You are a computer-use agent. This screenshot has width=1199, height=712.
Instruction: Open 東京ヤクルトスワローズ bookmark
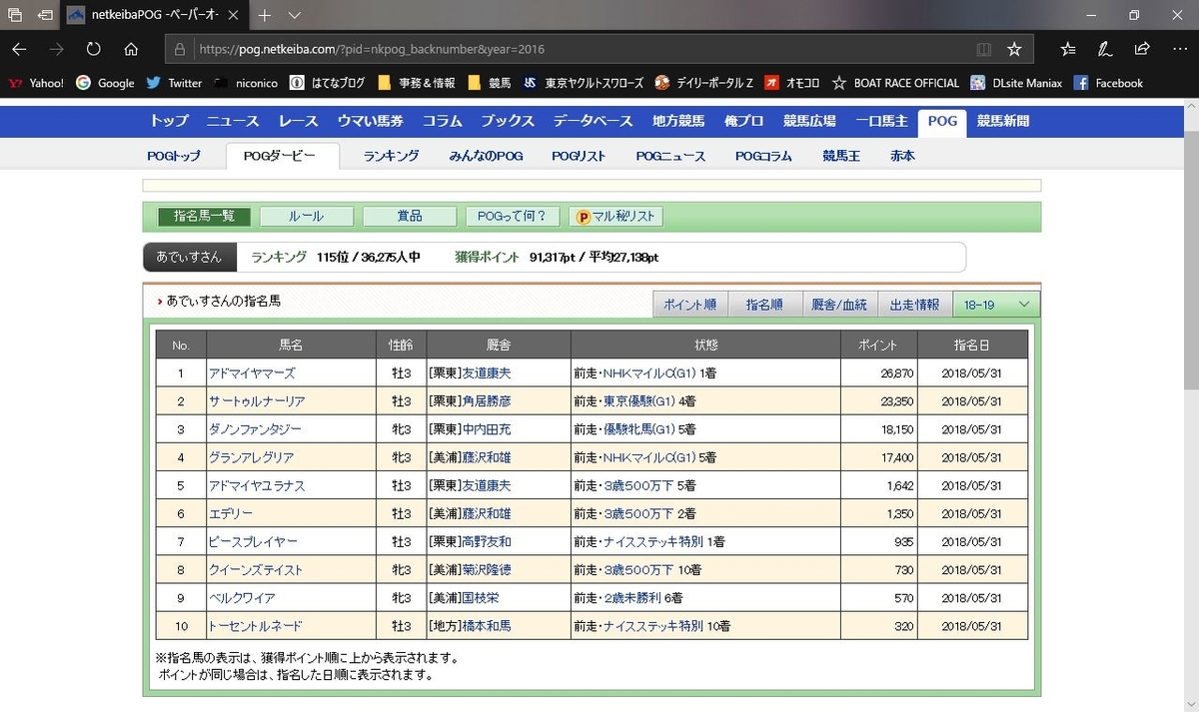(582, 83)
